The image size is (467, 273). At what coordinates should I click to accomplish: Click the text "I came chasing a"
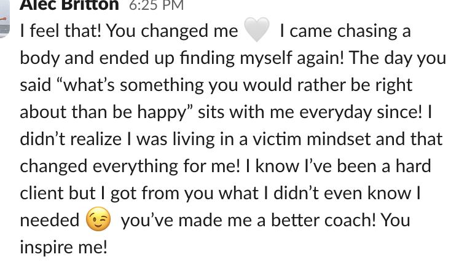click(345, 31)
